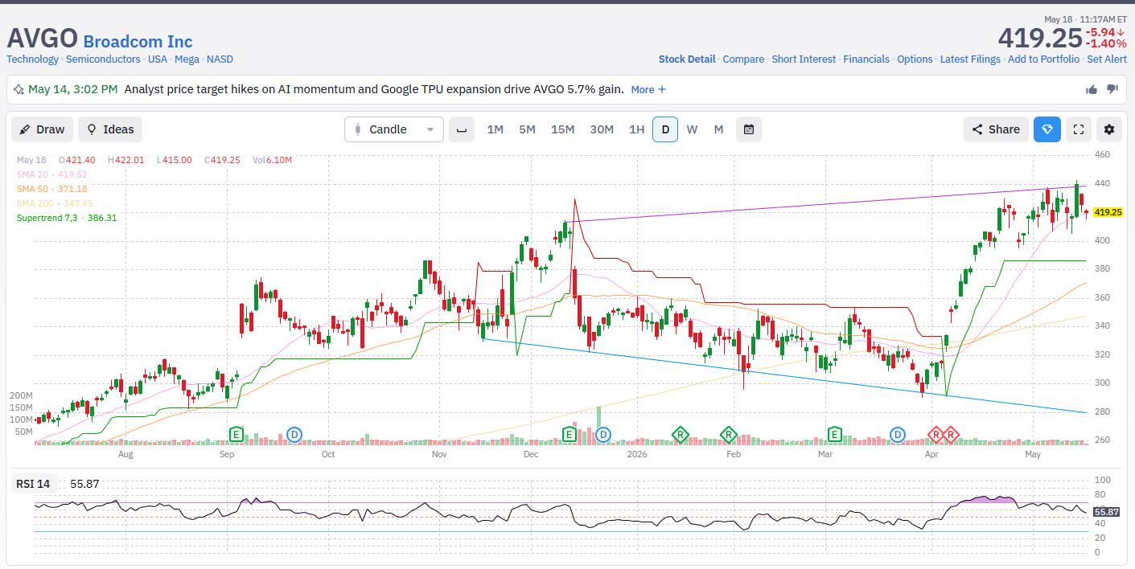Click the September earnings E marker
Image resolution: width=1135 pixels, height=569 pixels.
point(236,435)
